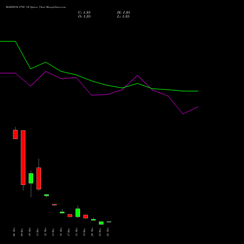Select the green candlestick above '23 Mar'
Screen dimensions: 244x244
(x=101, y=223)
